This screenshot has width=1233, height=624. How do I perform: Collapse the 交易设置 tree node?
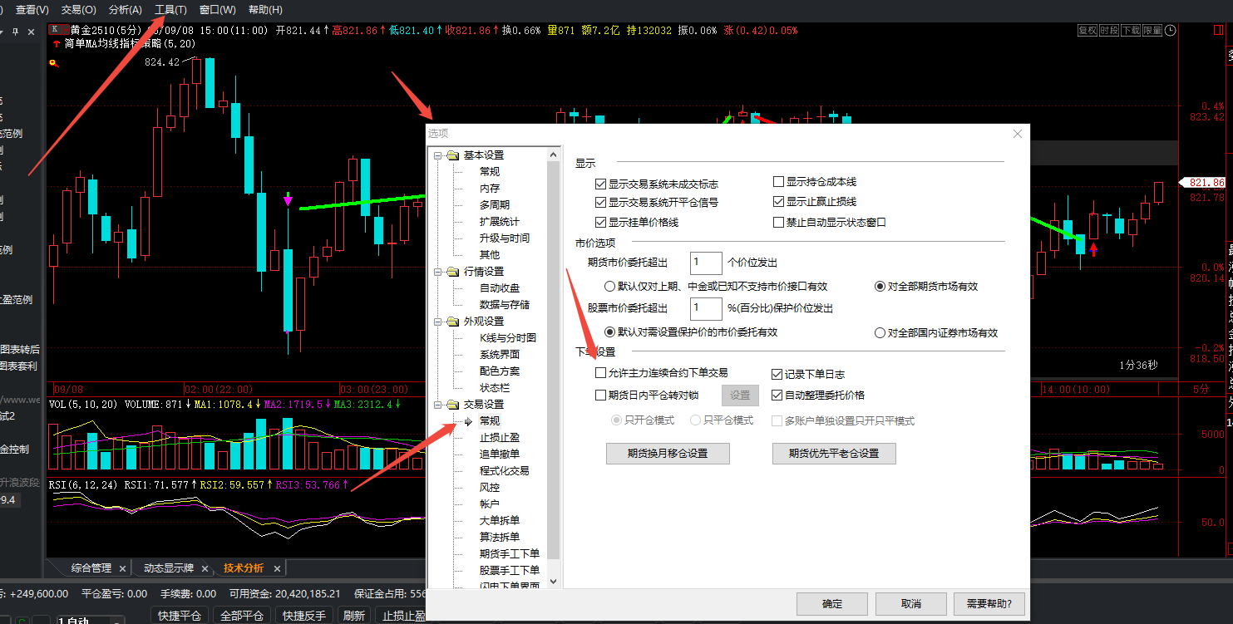(437, 405)
